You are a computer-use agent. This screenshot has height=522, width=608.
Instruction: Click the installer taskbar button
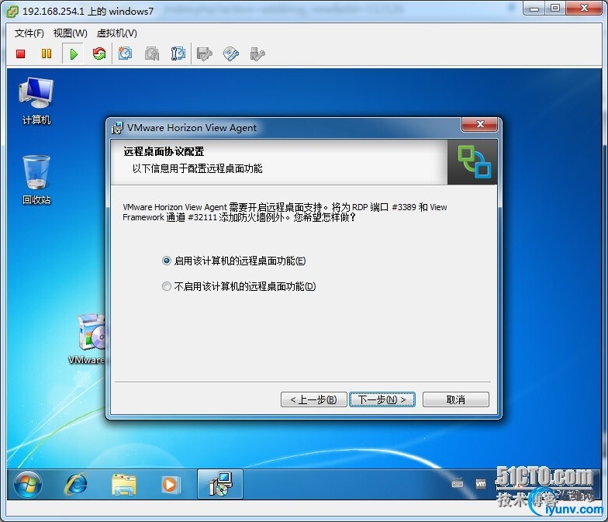tap(220, 484)
